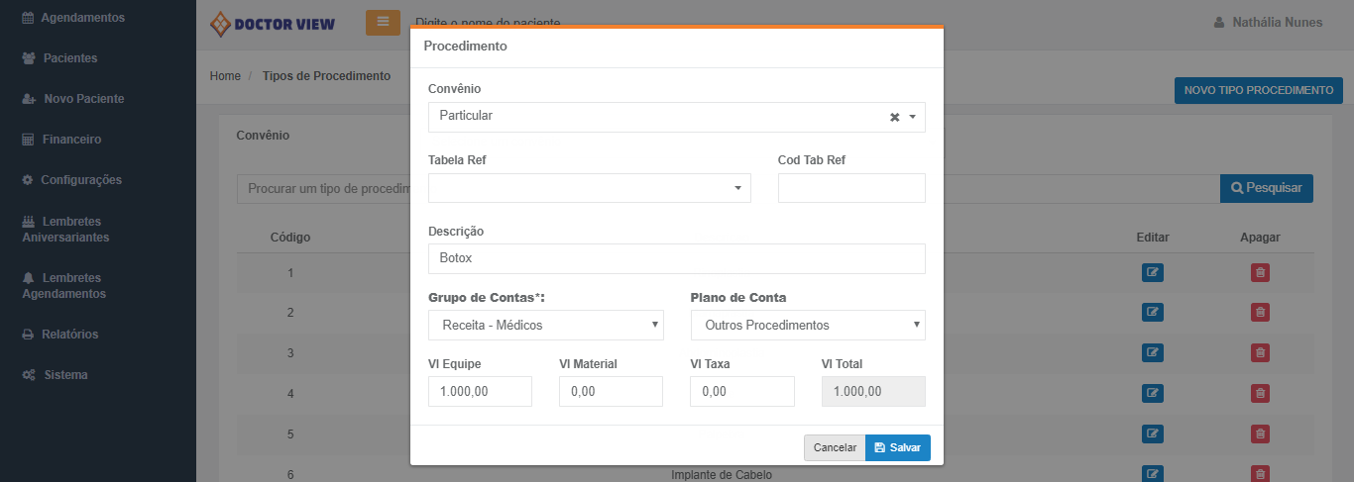Image resolution: width=1354 pixels, height=482 pixels.
Task: Click the Doctor View logo
Action: pyautogui.click(x=273, y=24)
